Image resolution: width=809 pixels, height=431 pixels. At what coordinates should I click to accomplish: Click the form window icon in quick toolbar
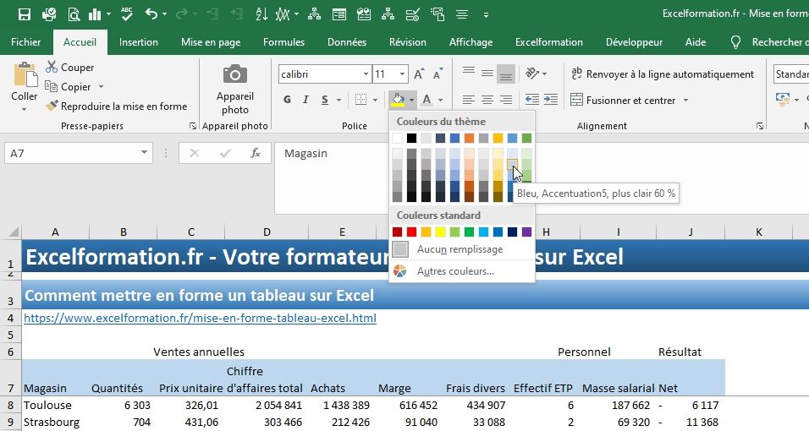pos(339,14)
